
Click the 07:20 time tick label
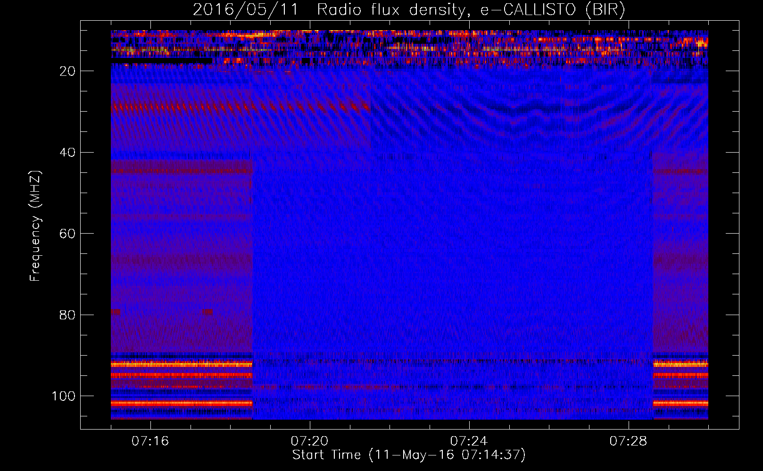[309, 441]
